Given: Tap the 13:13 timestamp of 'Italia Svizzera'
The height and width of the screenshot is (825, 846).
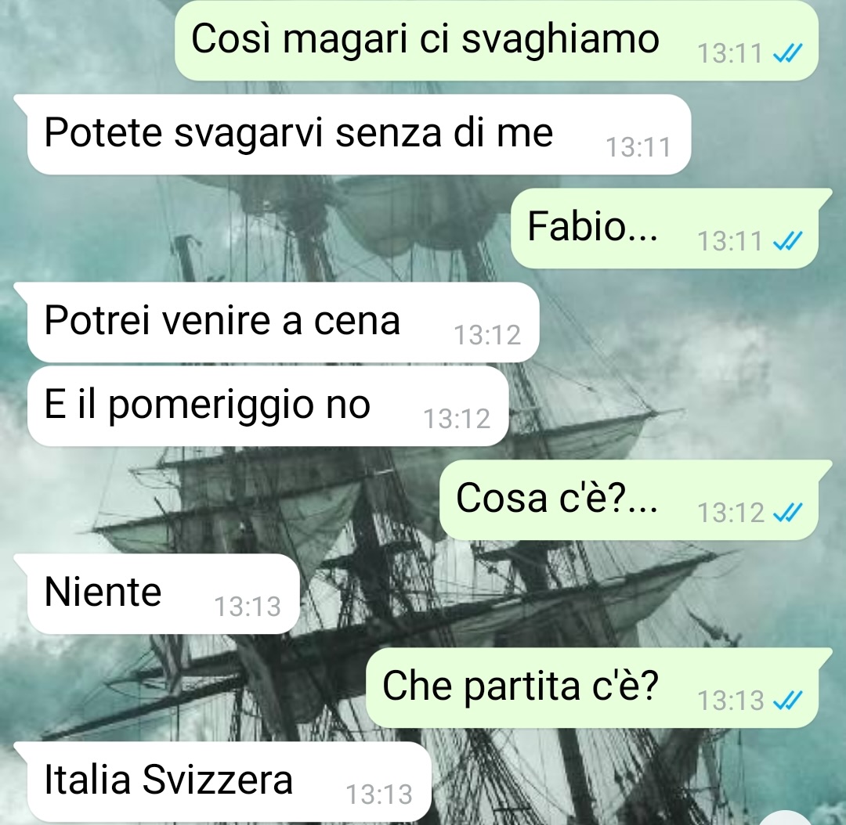Looking at the screenshot, I should [379, 794].
